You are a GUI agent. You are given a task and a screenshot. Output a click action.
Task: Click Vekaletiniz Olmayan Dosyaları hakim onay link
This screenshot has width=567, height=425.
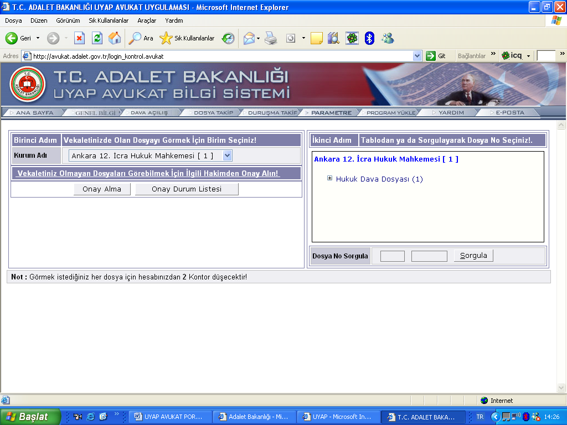[x=148, y=173]
